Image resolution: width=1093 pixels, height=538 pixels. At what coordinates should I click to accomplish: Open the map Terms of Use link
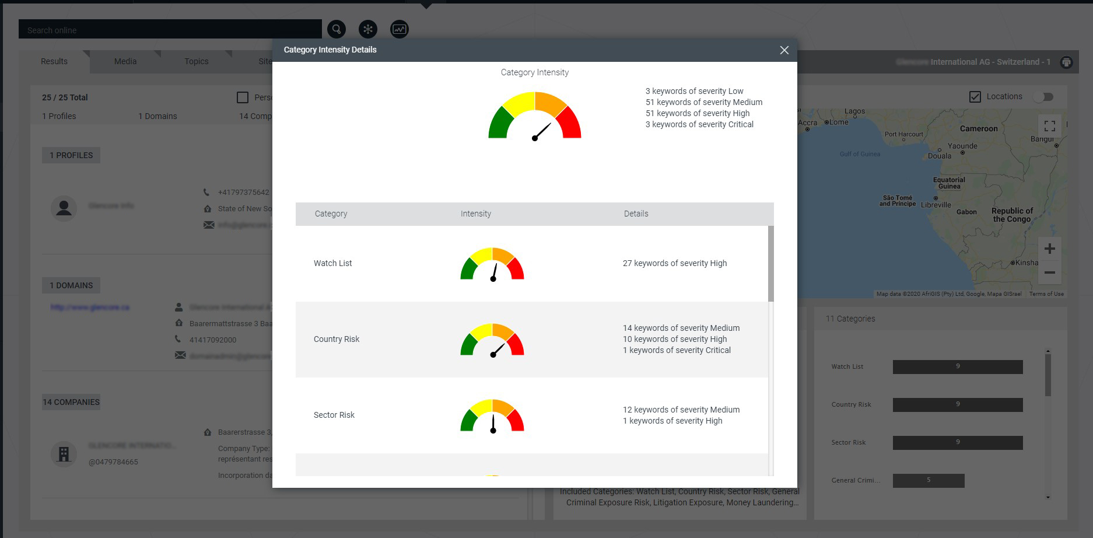point(1046,294)
